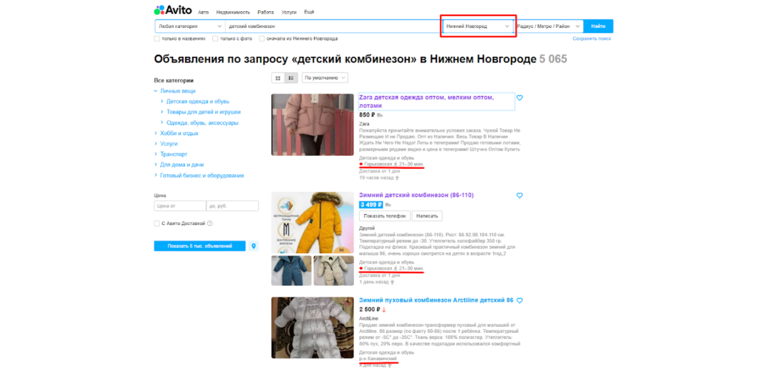Viewport: 757px width, 372px height.
Task: Click 'р-н Канавинский' location text
Action: (x=378, y=359)
